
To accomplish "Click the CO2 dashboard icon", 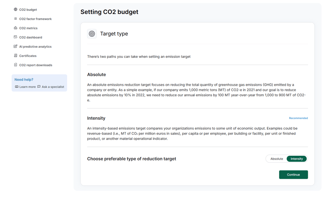I will coord(15,37).
